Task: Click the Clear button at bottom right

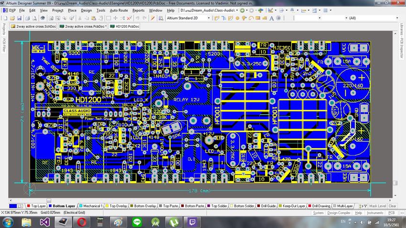Action: pyautogui.click(x=392, y=206)
